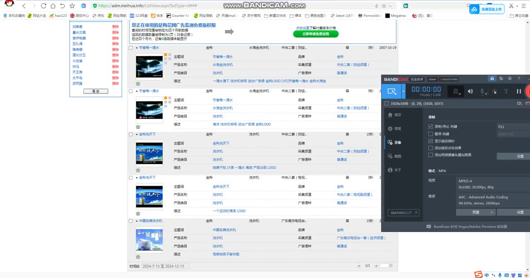Viewport: 530px width, 278px height.
Task: Check the 中国名牌洗衣机 row checkbox
Action: (x=131, y=221)
